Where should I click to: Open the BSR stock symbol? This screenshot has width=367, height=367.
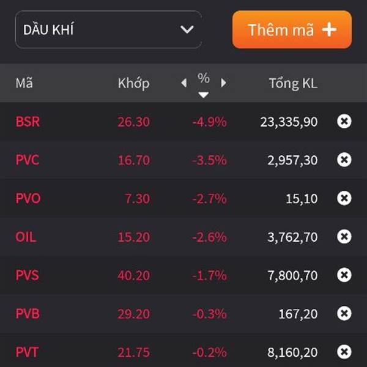point(28,122)
